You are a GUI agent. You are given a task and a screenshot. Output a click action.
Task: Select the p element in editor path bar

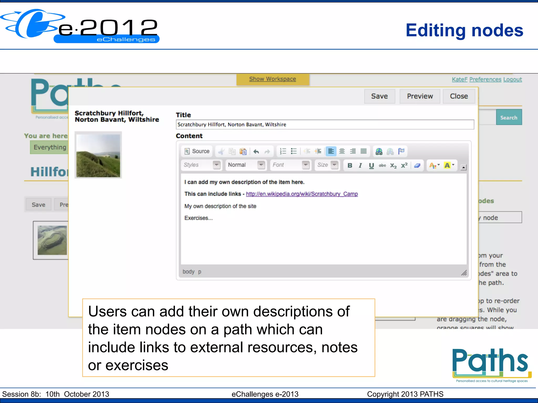[200, 272]
